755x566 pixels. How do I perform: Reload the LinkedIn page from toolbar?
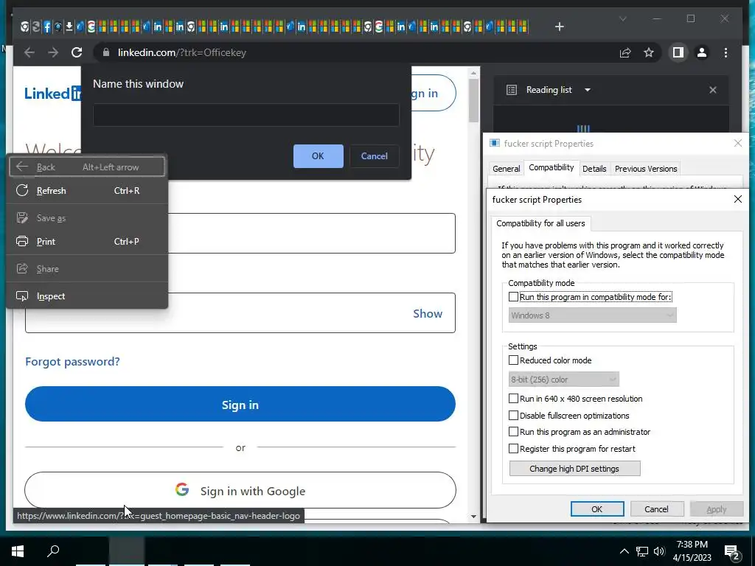tap(77, 52)
